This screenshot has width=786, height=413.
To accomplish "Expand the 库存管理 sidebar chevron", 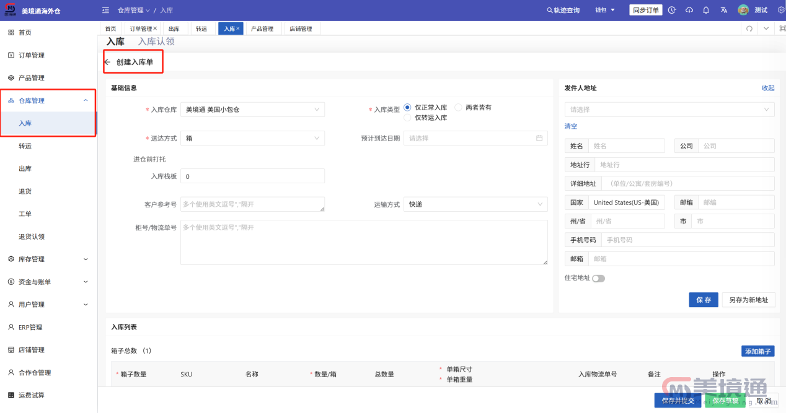I will 86,259.
